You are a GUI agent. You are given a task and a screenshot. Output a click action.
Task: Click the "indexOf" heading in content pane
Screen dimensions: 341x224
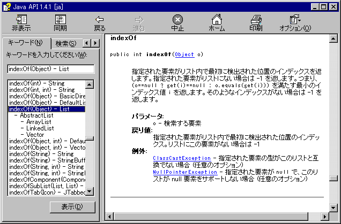123,38
